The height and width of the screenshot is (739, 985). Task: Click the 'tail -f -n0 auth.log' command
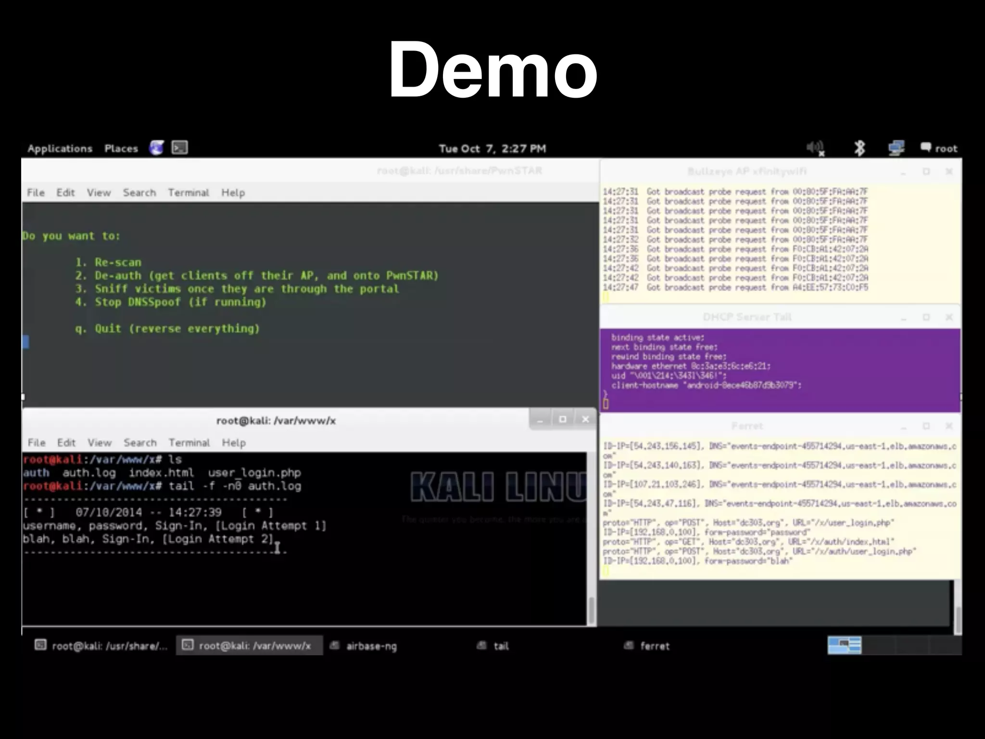click(235, 486)
